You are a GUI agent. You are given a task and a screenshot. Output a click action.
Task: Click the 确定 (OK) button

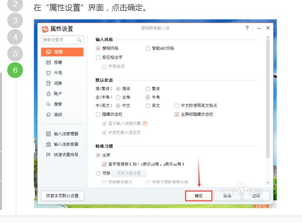199,196
